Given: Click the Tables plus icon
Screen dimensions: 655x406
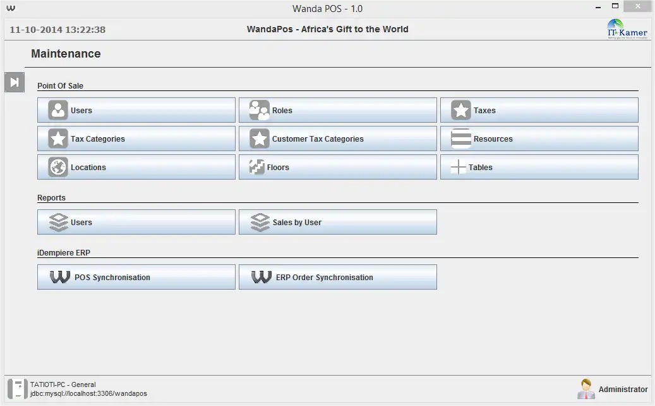Looking at the screenshot, I should 459,167.
